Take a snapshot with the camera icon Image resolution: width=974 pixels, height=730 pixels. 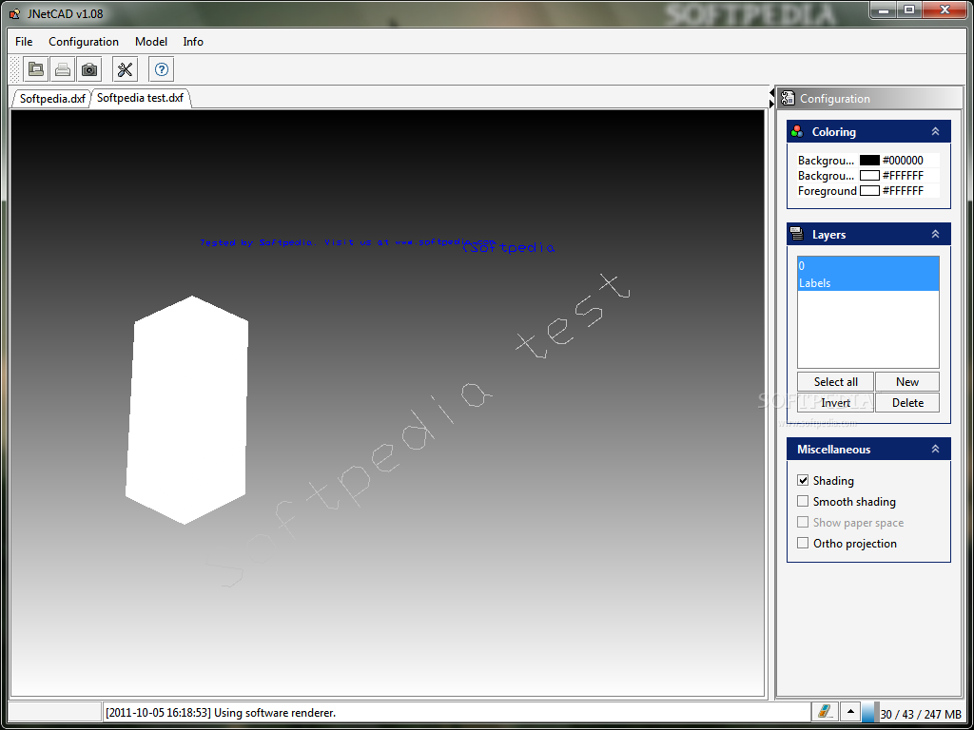(x=89, y=68)
